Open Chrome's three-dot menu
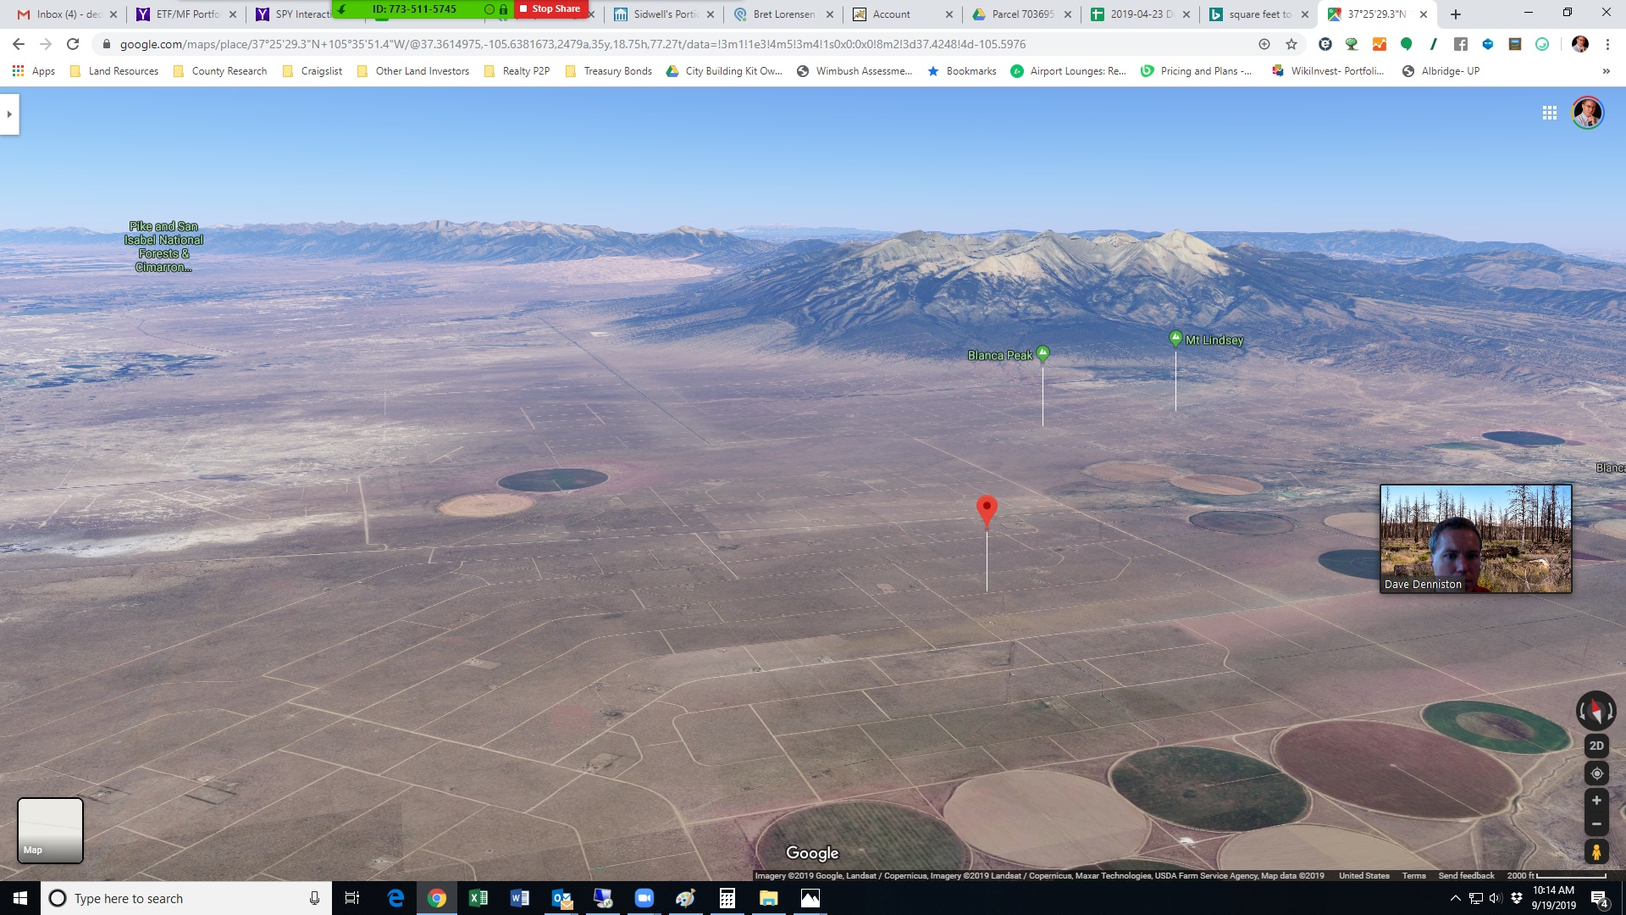1626x915 pixels. pos(1607,44)
